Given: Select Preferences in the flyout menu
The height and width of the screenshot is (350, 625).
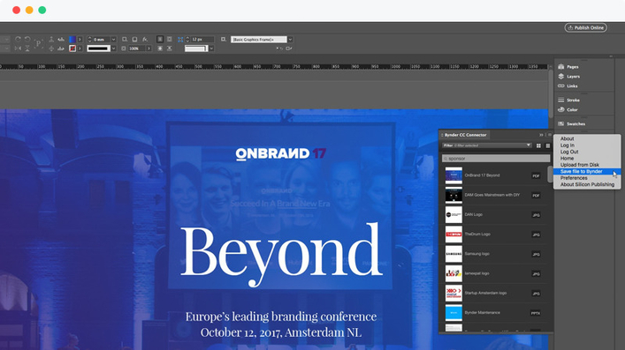Looking at the screenshot, I should click(x=574, y=178).
